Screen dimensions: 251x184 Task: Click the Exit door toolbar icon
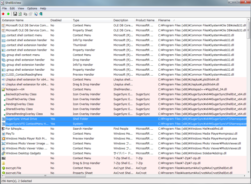pos(41,14)
